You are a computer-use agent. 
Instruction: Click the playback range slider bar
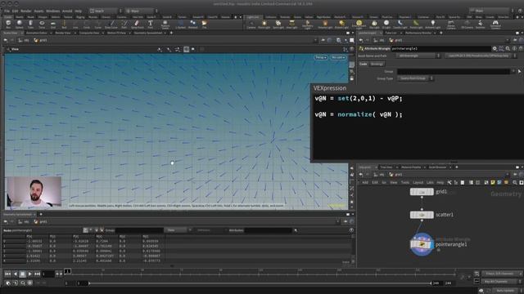tap(260, 283)
